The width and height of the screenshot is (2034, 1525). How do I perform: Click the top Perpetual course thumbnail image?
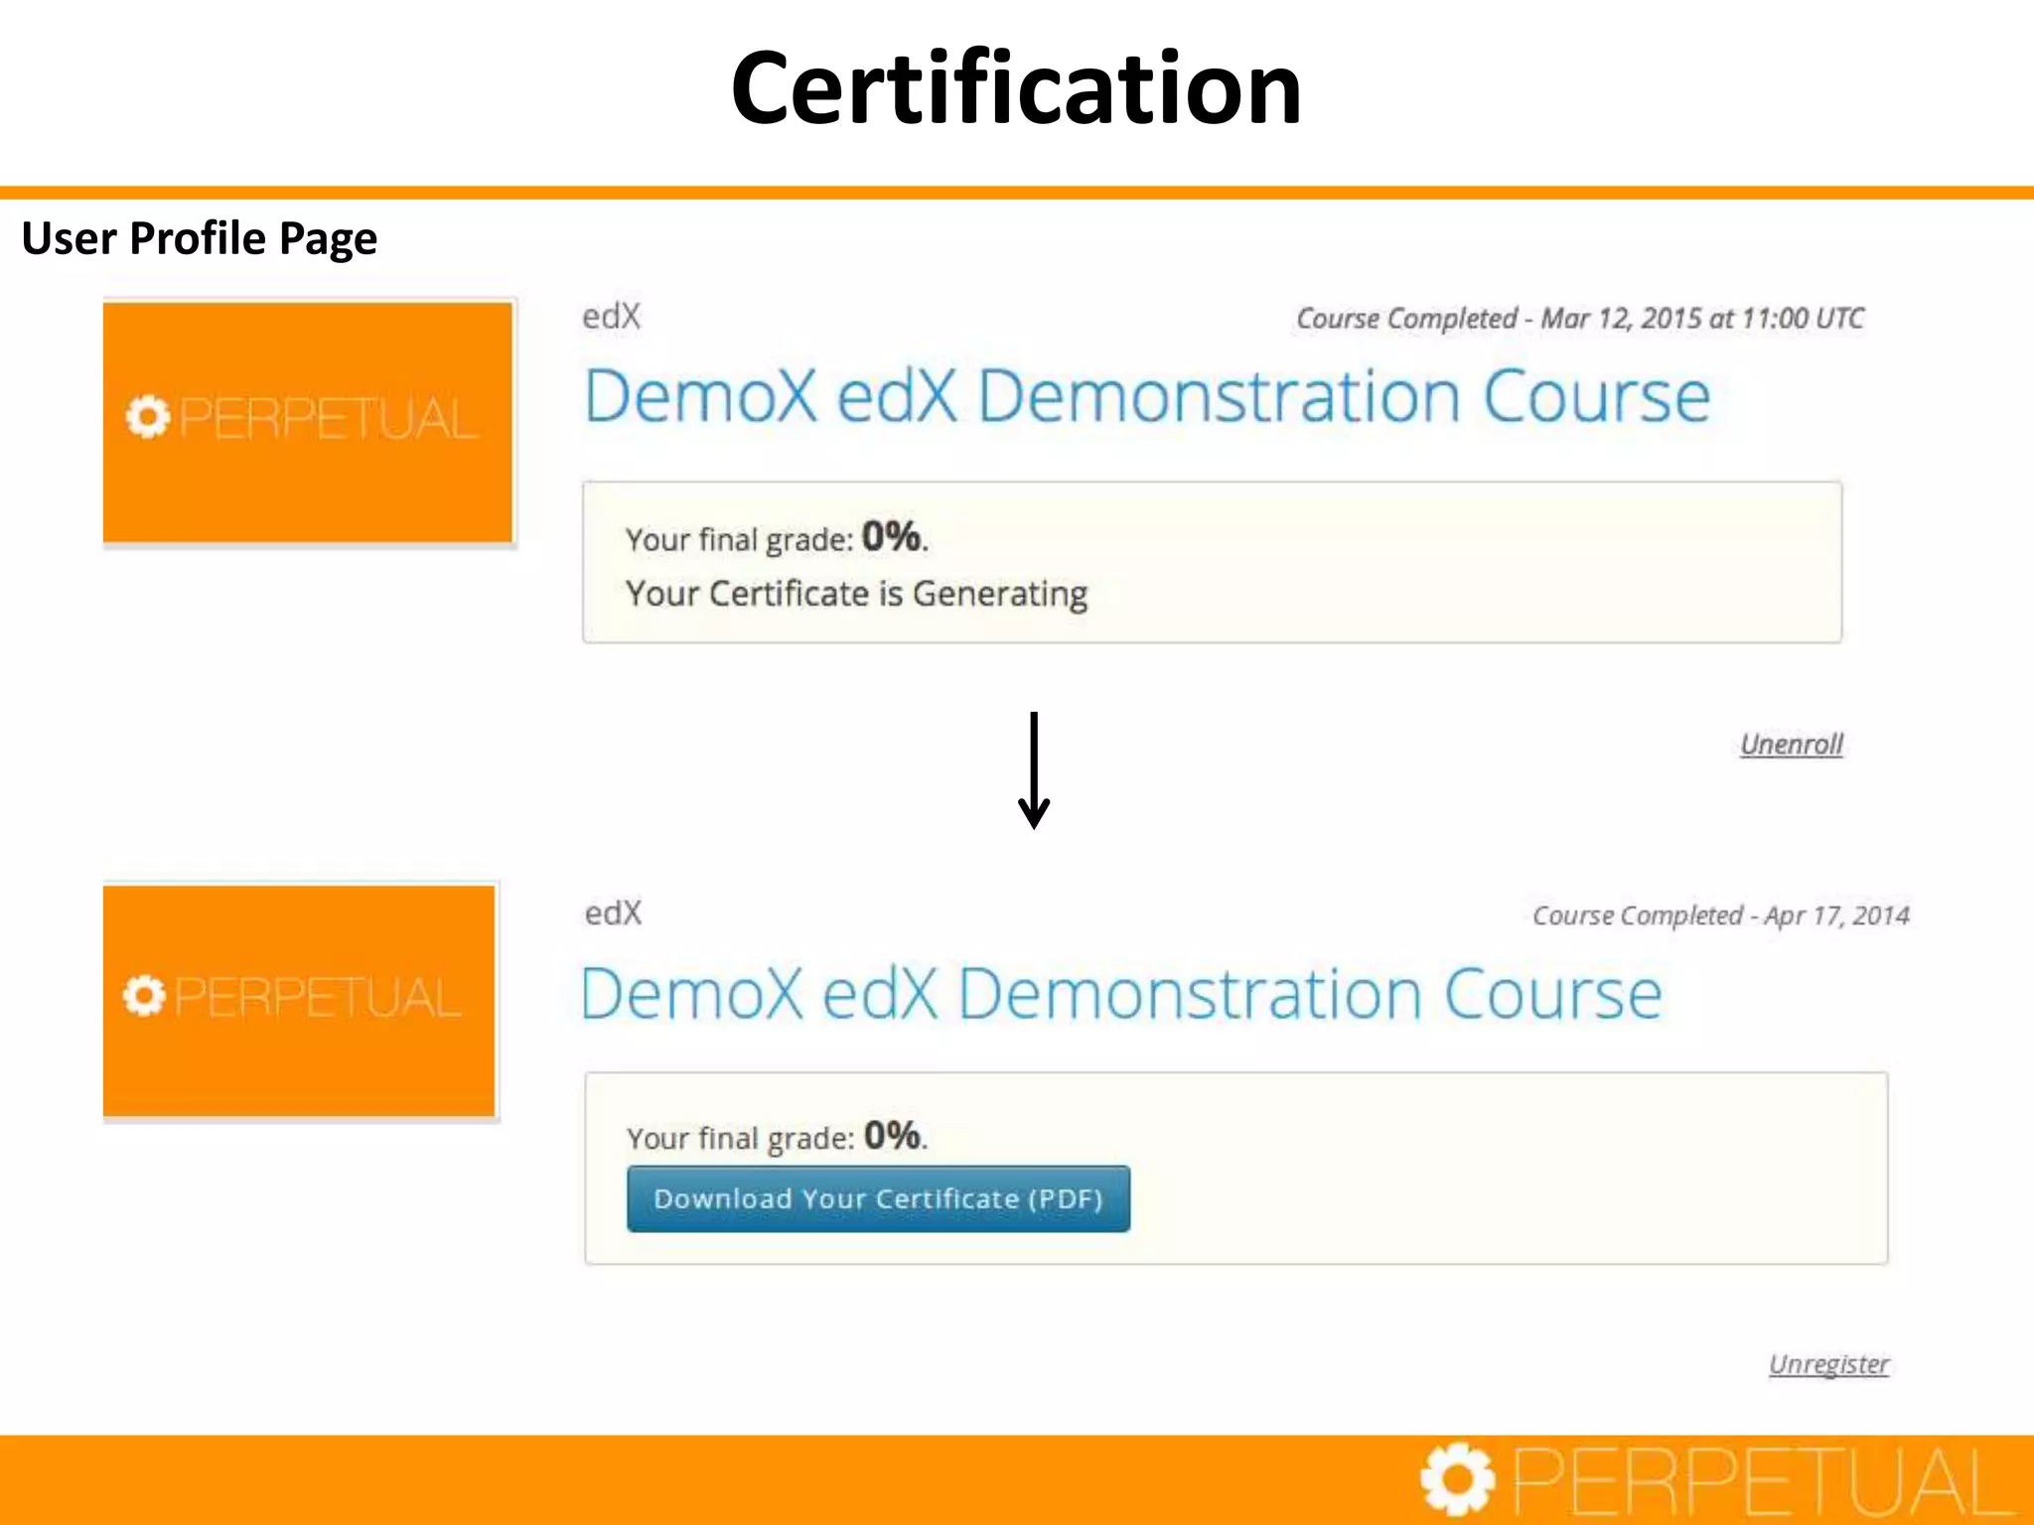tap(308, 422)
